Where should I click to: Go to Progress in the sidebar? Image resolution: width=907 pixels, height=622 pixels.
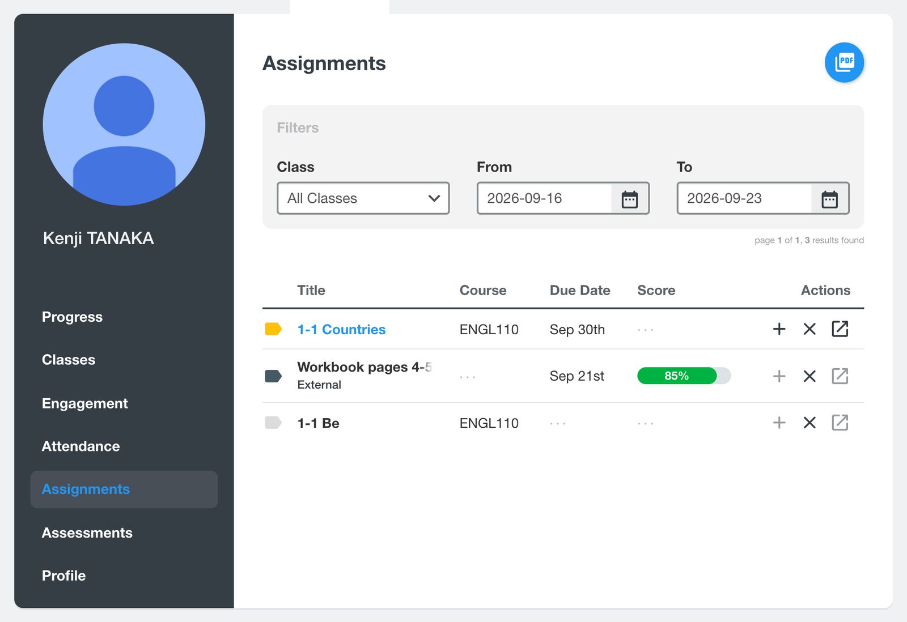pyautogui.click(x=72, y=317)
